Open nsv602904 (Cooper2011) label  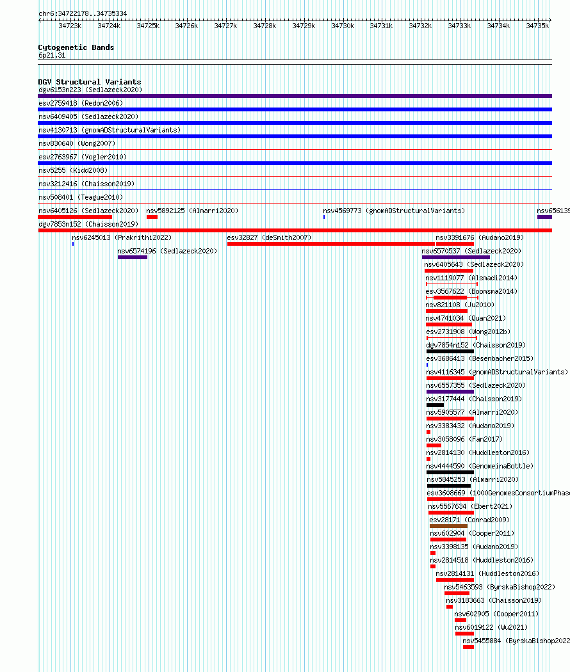(x=472, y=534)
